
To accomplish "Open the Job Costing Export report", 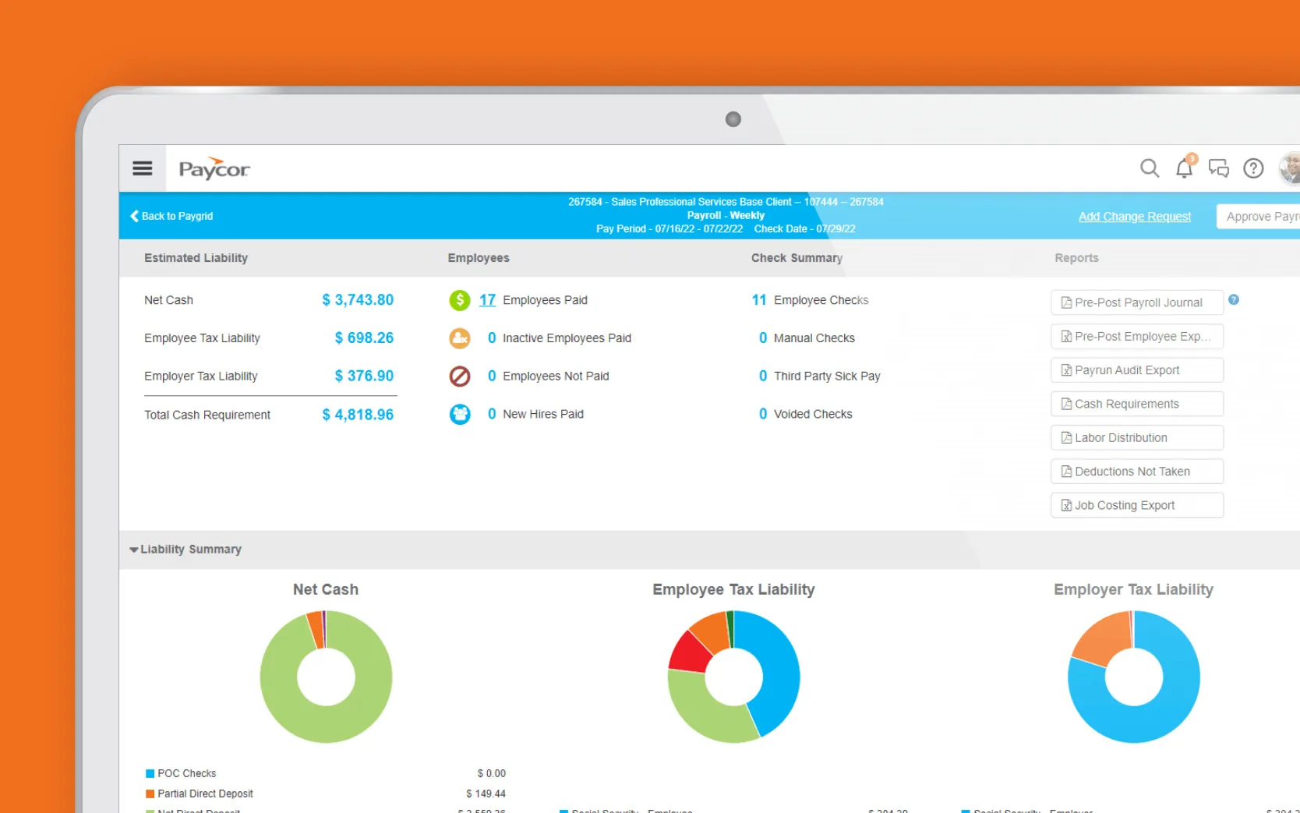I will click(1137, 505).
